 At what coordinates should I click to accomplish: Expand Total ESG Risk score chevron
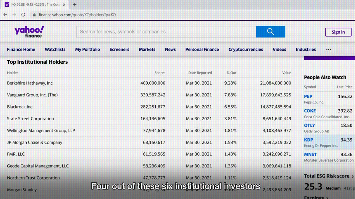coord(352,177)
